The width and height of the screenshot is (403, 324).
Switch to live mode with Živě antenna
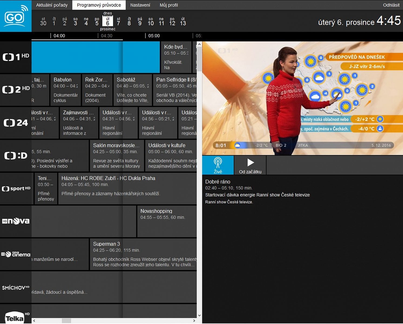[217, 165]
